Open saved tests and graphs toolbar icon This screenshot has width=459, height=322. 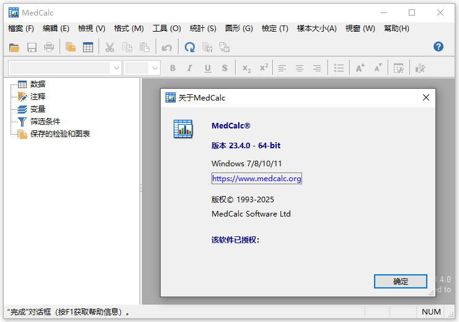[71, 47]
